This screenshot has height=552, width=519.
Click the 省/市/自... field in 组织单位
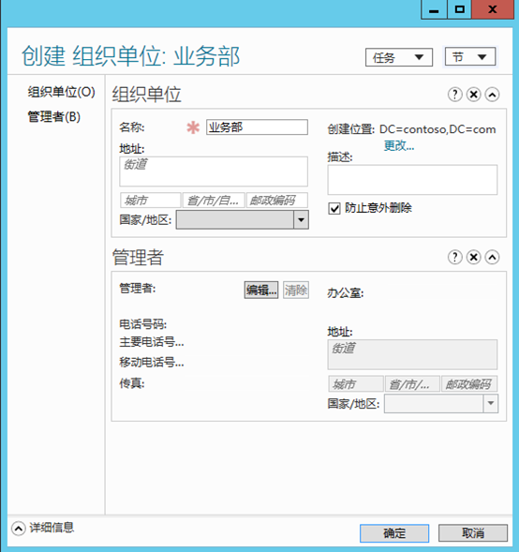214,201
